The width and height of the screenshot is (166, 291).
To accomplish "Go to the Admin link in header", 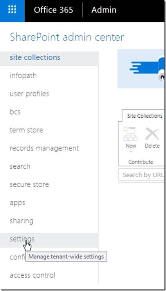I will (x=104, y=10).
